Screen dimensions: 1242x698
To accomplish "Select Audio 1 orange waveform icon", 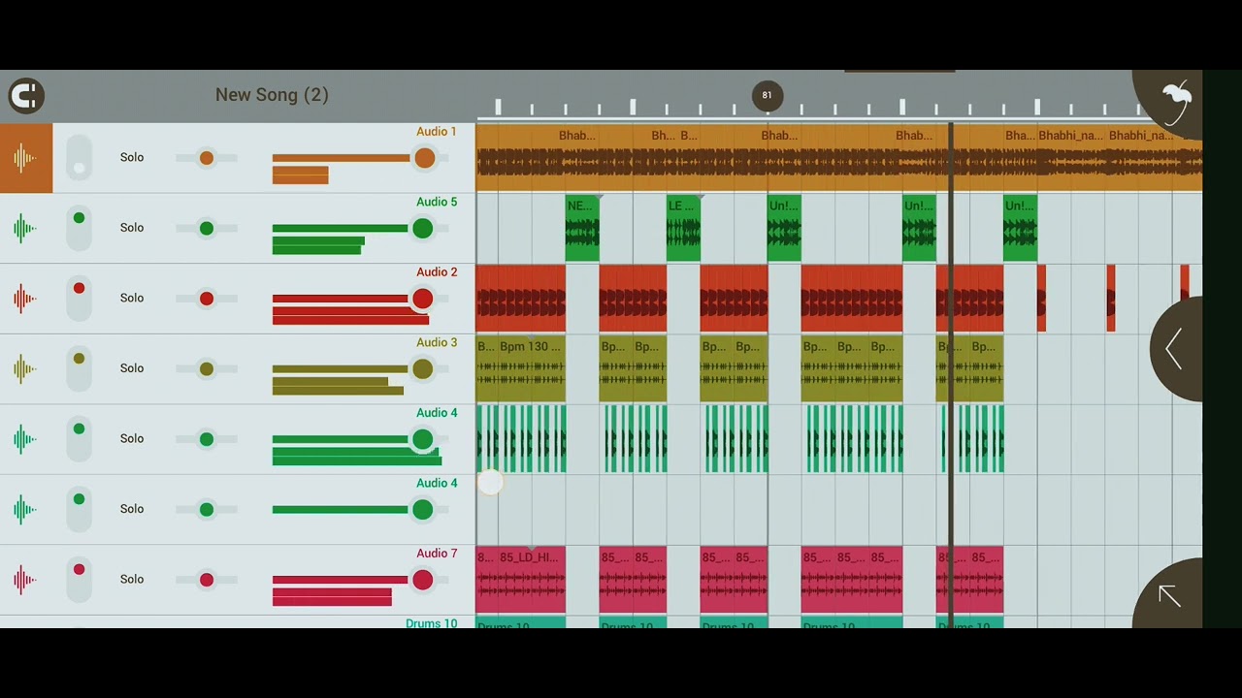I will 25,157.
